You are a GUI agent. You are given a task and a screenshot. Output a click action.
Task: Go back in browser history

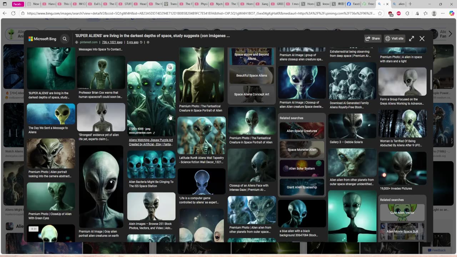pyautogui.click(x=5, y=13)
